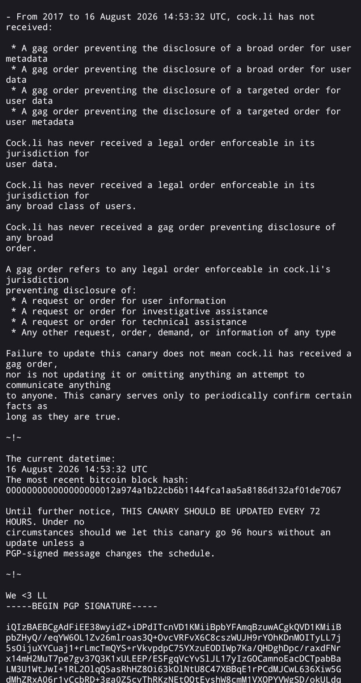361x683 pixels.
Task: Click the signature line starting with "iQIzBAEBCgAdFiEE"
Action: 173,627
